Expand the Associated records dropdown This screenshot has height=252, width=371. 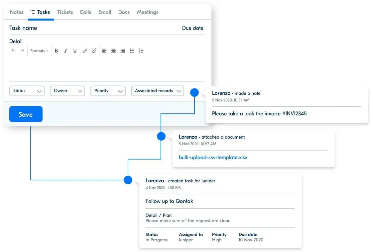(158, 91)
